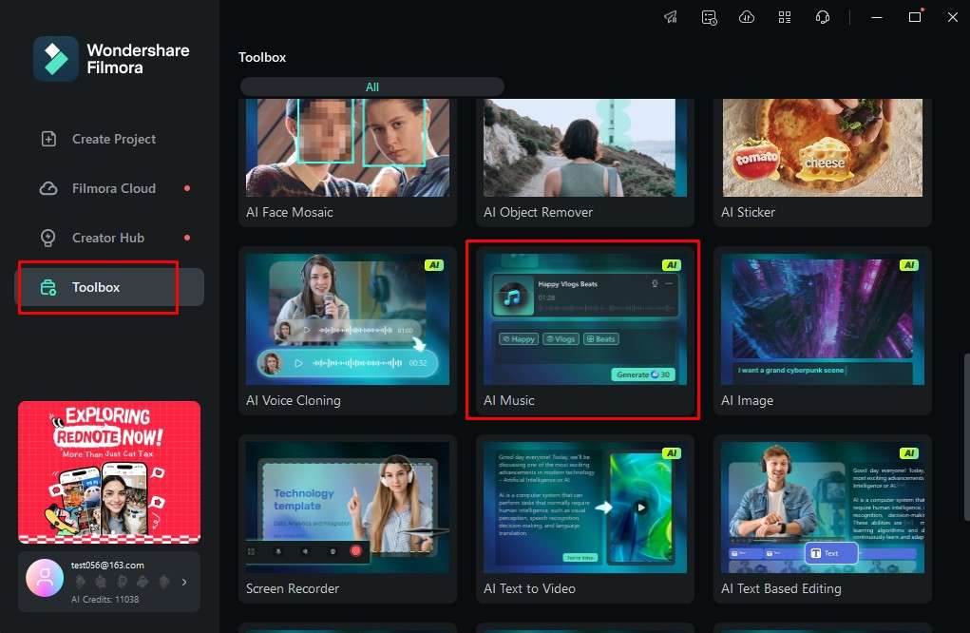Open the AI Face Mosaic tool card

click(x=348, y=163)
